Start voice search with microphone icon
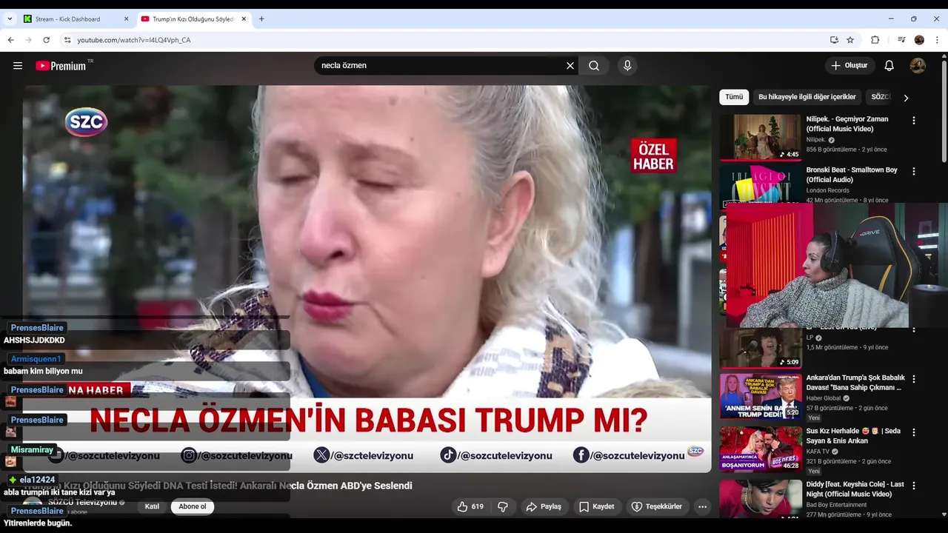 (x=627, y=66)
